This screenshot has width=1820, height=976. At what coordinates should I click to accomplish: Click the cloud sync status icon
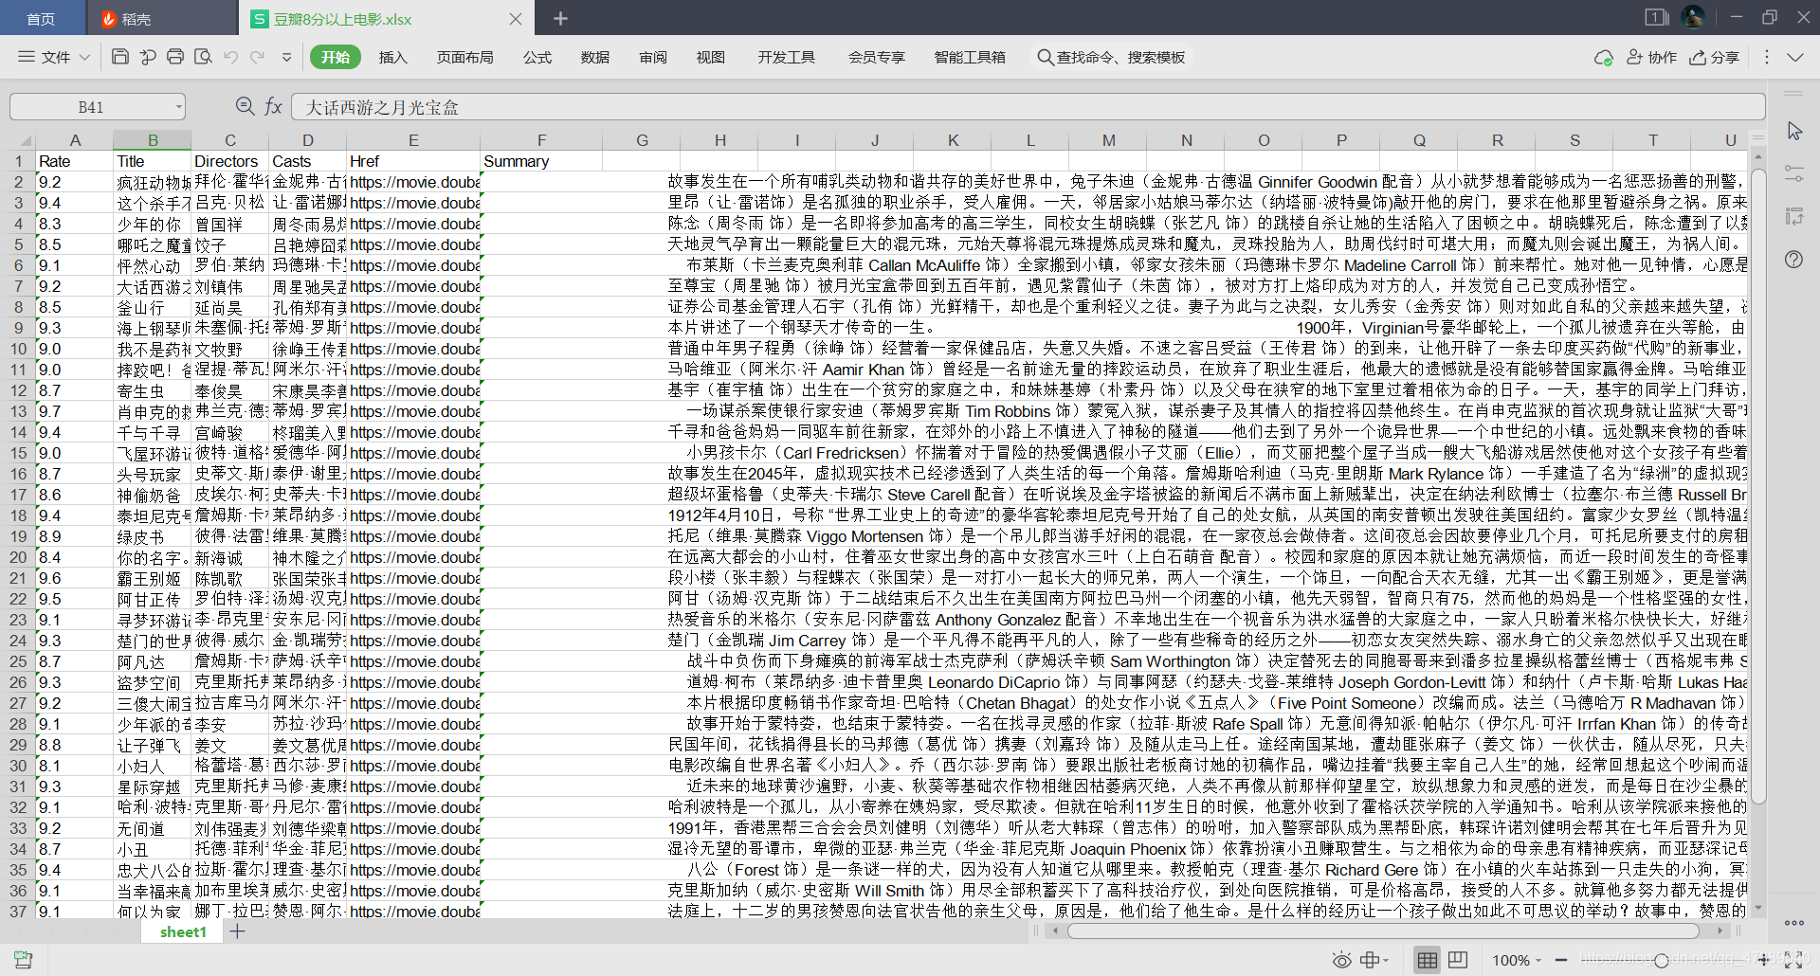(1604, 58)
